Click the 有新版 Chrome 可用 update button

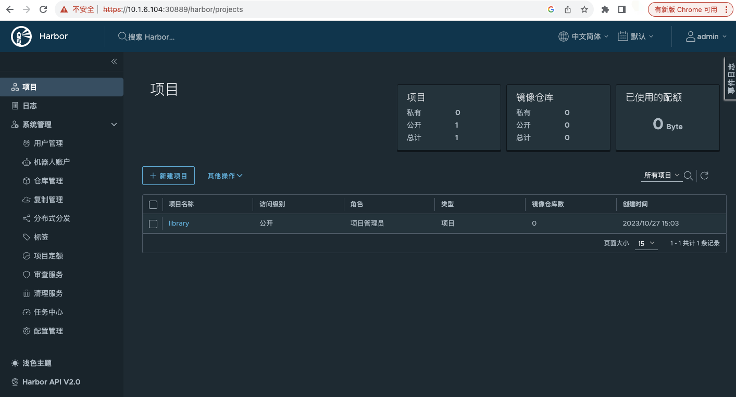click(690, 9)
